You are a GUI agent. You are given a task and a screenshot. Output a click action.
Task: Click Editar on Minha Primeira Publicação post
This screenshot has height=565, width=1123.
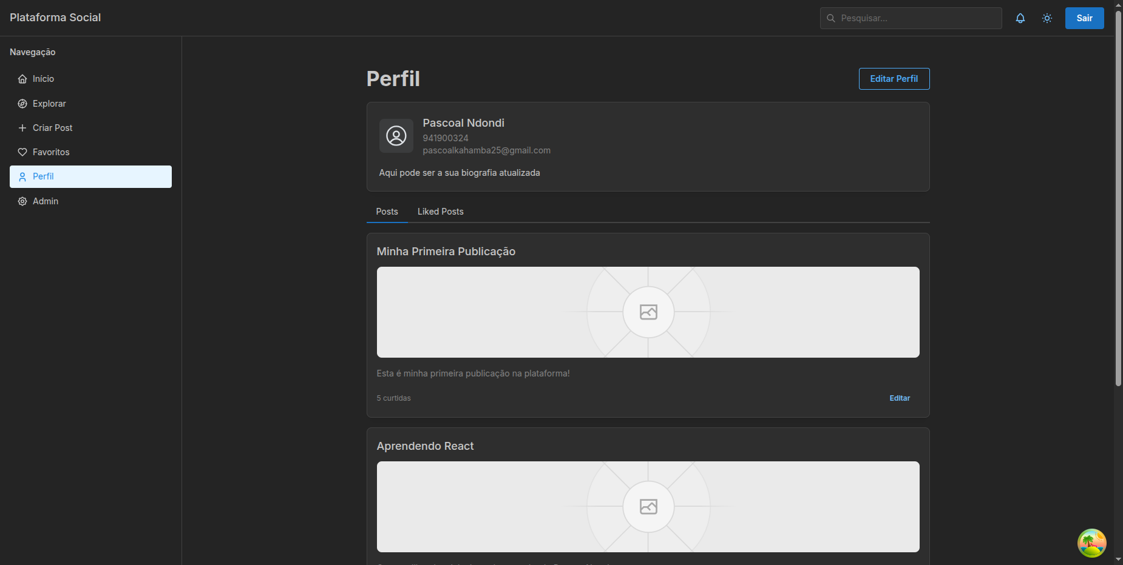900,398
